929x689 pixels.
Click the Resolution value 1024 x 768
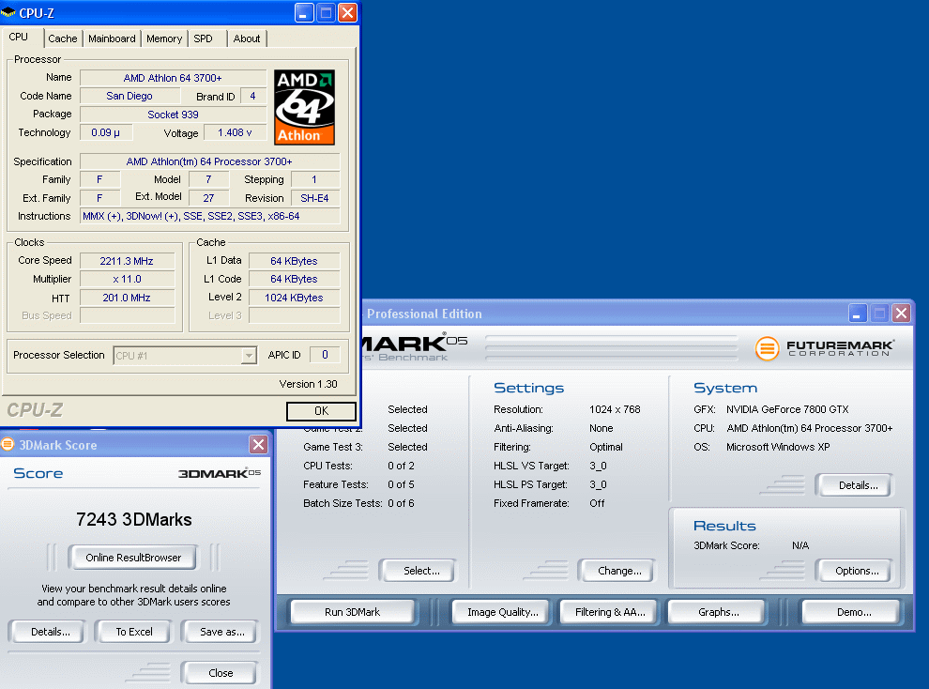pos(615,409)
